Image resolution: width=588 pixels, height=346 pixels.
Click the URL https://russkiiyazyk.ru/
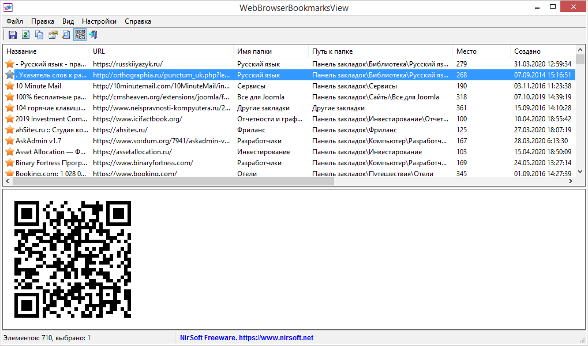pyautogui.click(x=128, y=64)
